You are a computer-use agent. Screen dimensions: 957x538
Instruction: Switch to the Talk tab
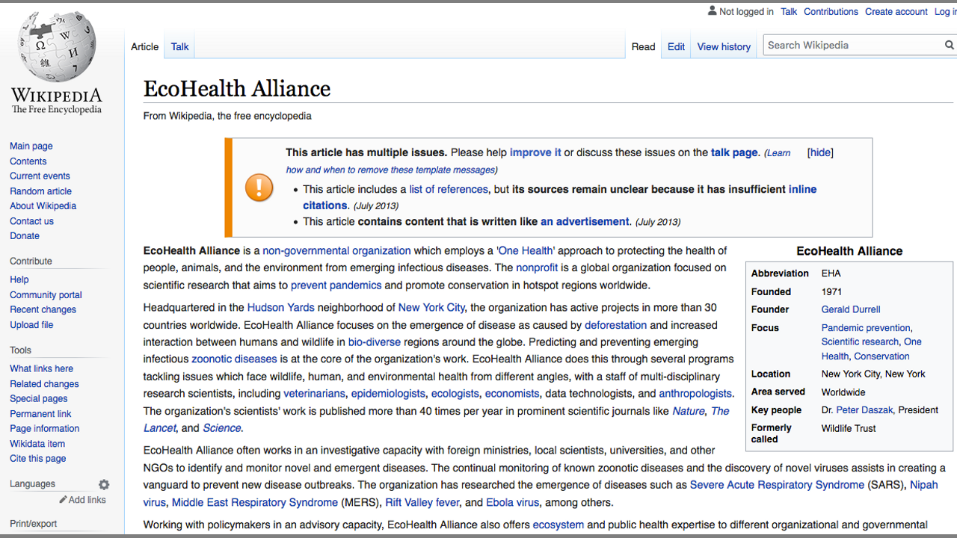pyautogui.click(x=179, y=46)
